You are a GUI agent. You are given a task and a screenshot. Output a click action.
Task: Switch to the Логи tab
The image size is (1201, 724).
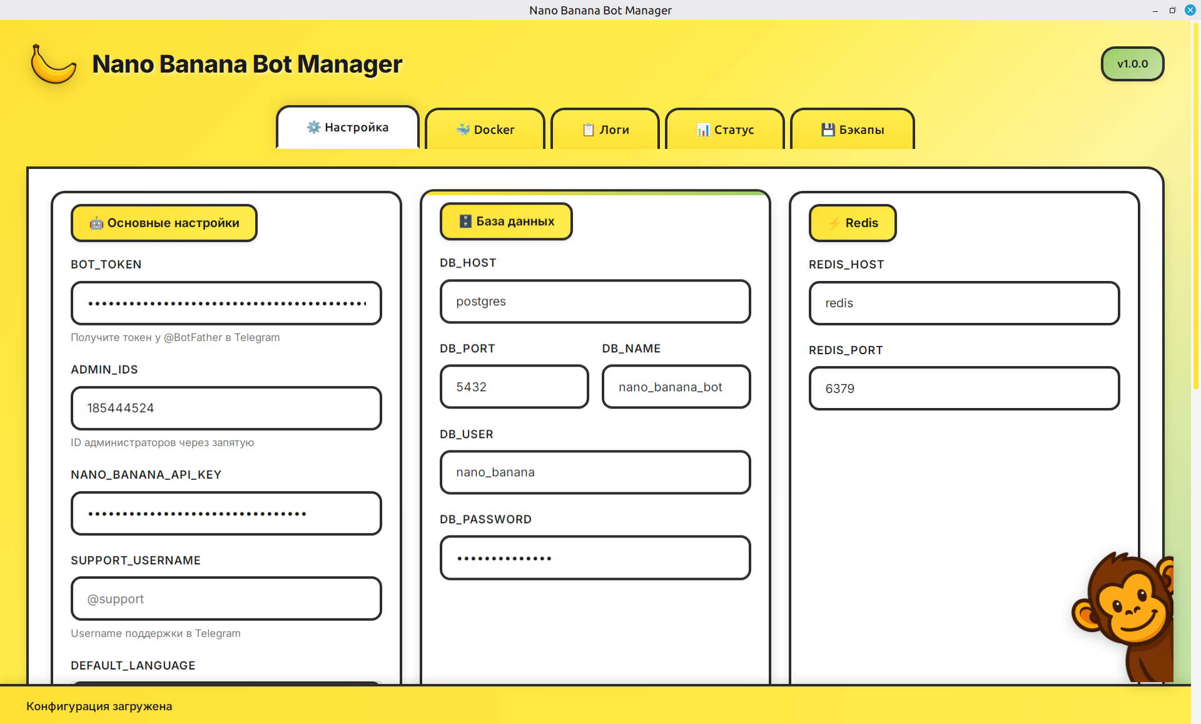point(604,130)
